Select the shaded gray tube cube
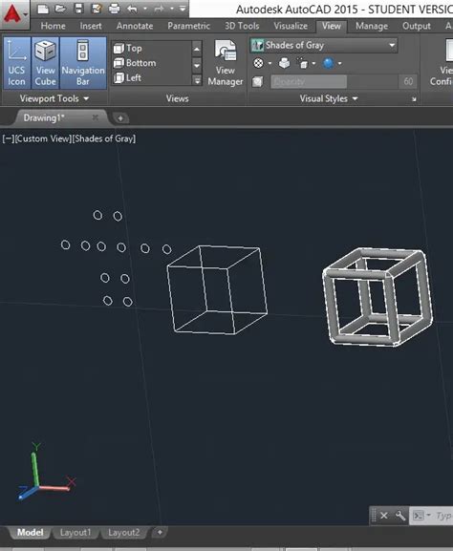The width and height of the screenshot is (453, 551). point(377,297)
